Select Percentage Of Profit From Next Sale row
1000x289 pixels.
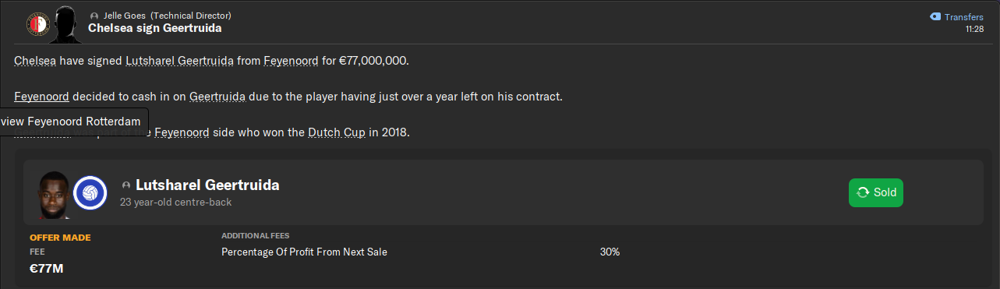point(499,252)
